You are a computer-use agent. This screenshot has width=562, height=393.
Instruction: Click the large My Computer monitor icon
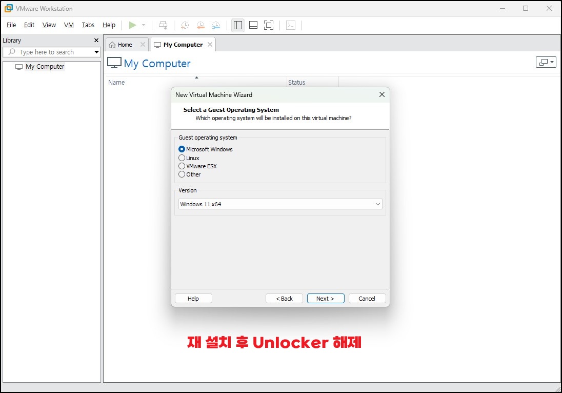coord(114,63)
